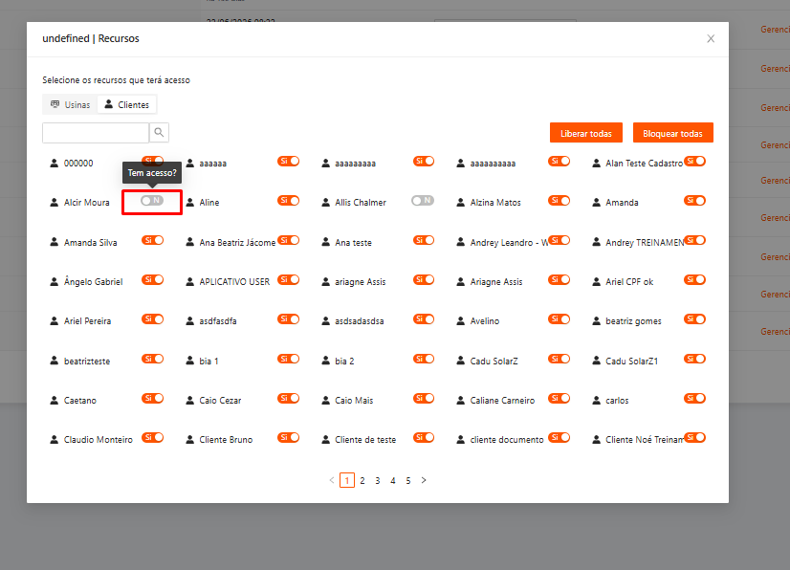Click the person icon beside asdfasdfa
This screenshot has width=790, height=570.
click(190, 321)
